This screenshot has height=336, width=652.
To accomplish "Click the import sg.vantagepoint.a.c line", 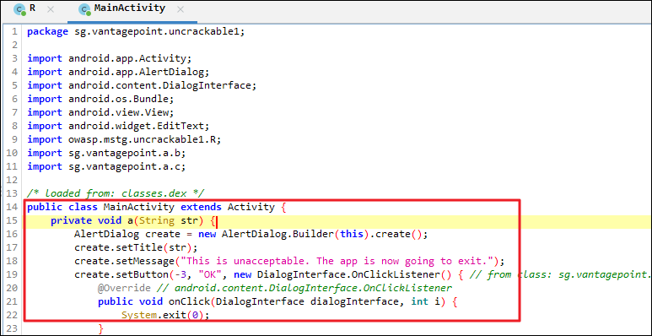I will [106, 166].
